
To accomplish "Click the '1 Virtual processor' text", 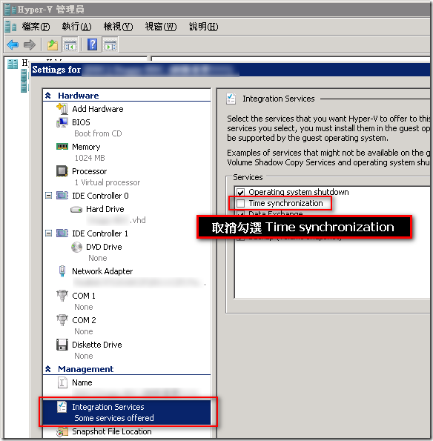I will click(108, 182).
